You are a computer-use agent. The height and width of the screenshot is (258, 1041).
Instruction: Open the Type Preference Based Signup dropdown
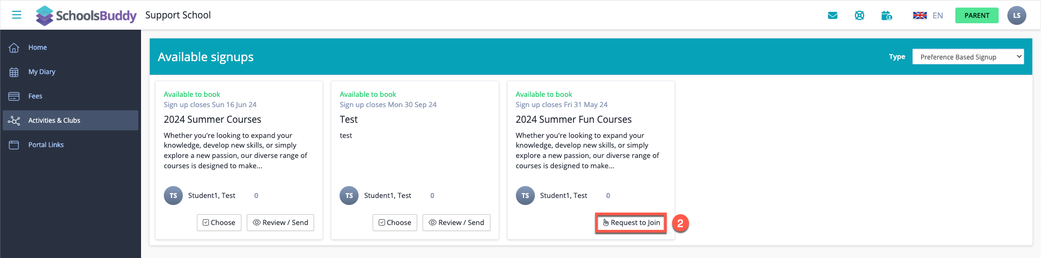coord(968,57)
